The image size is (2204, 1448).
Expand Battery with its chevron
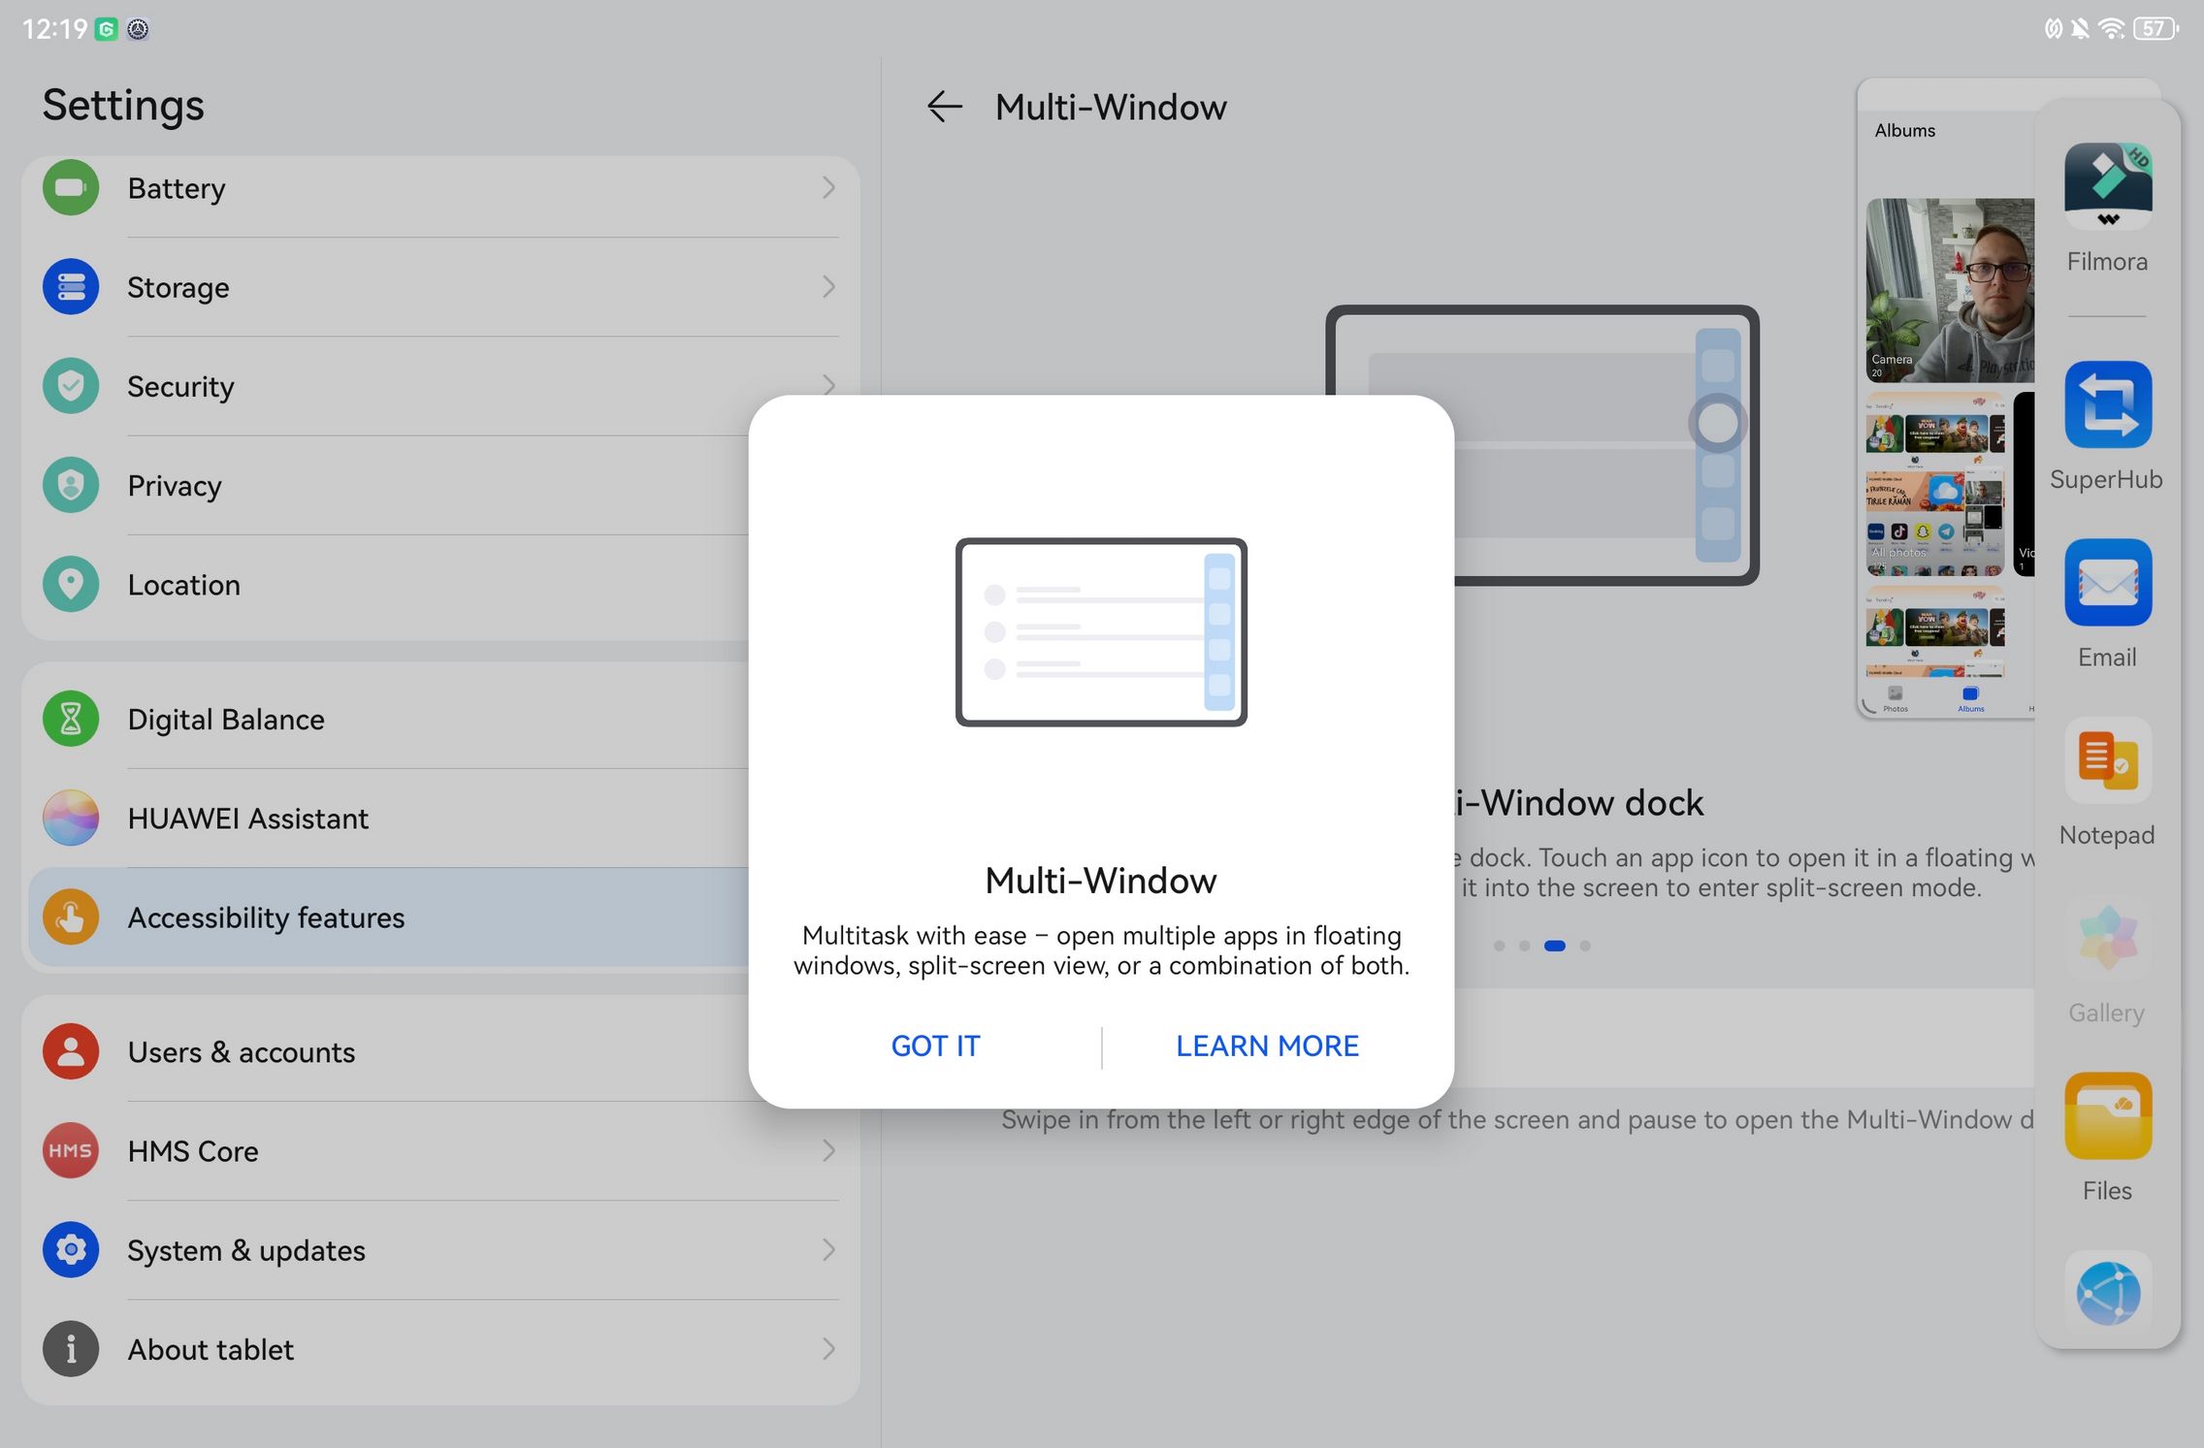[828, 187]
